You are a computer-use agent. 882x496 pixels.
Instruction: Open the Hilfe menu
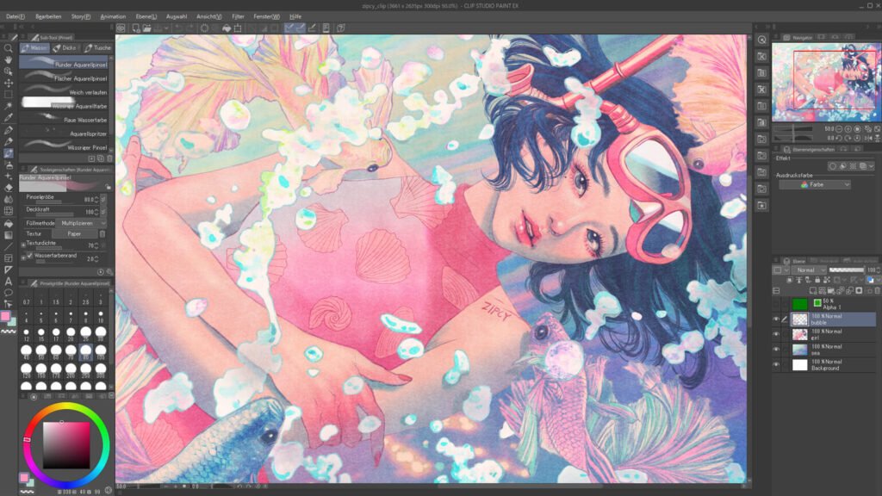coord(295,16)
